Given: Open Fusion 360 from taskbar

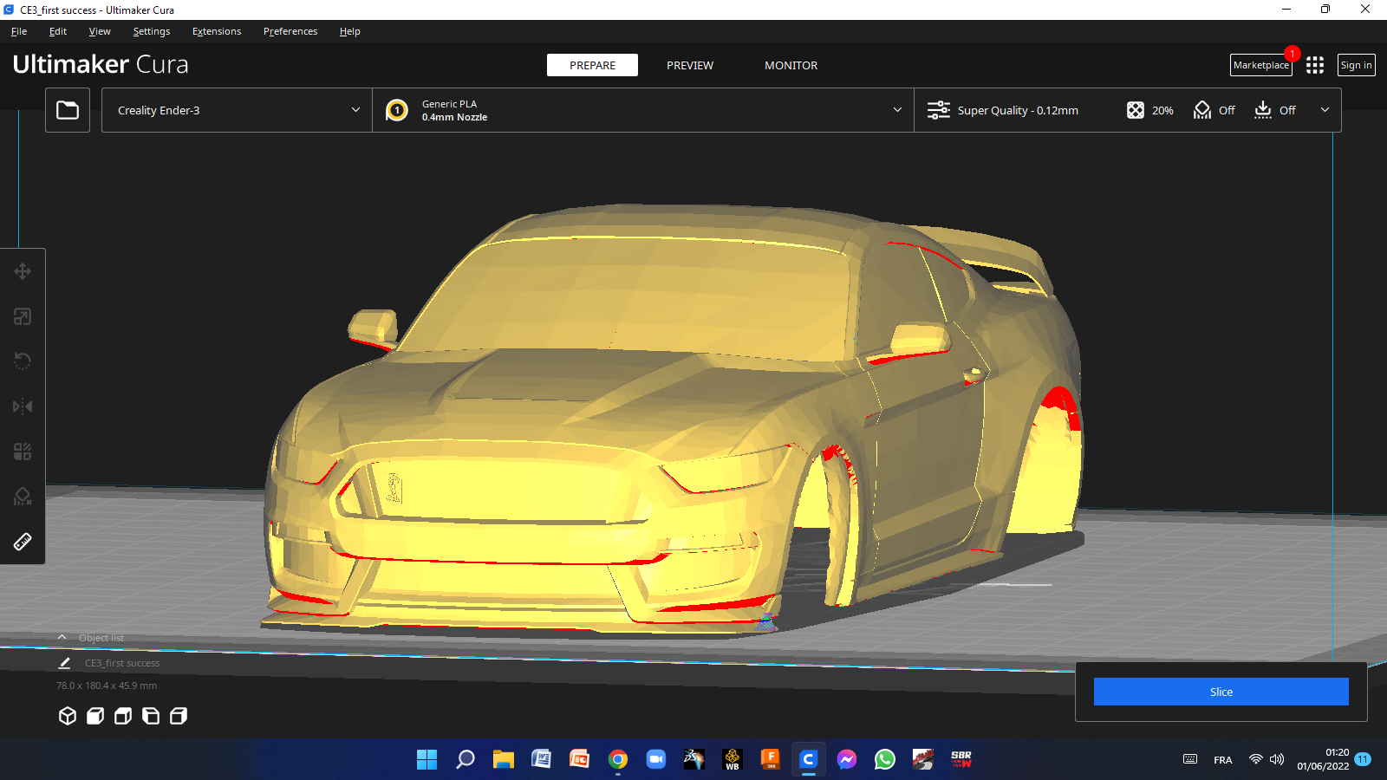Looking at the screenshot, I should 771,760.
